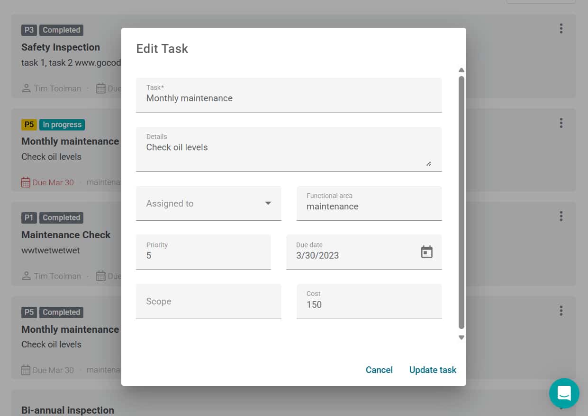Click the person icon beside Tim Toolman
Viewport: 588px width, 416px height.
(x=27, y=88)
